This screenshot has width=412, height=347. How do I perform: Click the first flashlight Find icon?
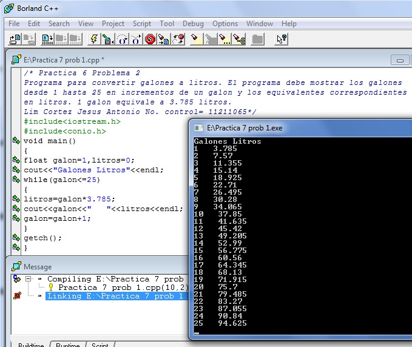pyautogui.click(x=197, y=39)
